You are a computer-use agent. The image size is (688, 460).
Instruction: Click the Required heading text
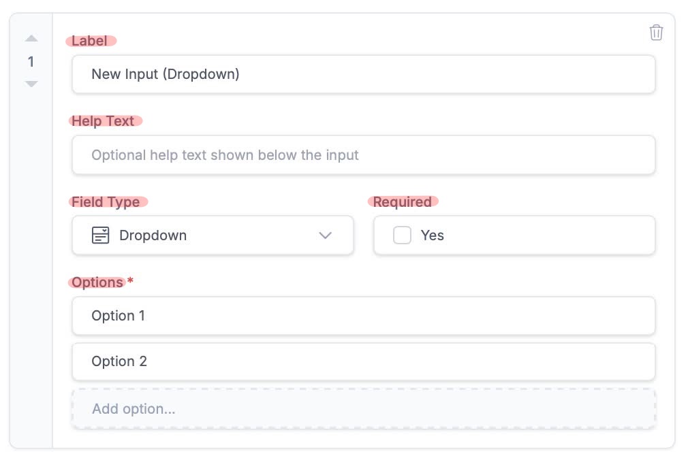[402, 202]
